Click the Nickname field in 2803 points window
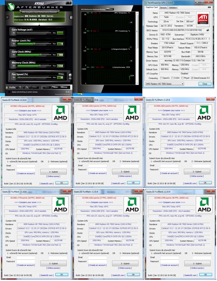 click(x=201, y=166)
